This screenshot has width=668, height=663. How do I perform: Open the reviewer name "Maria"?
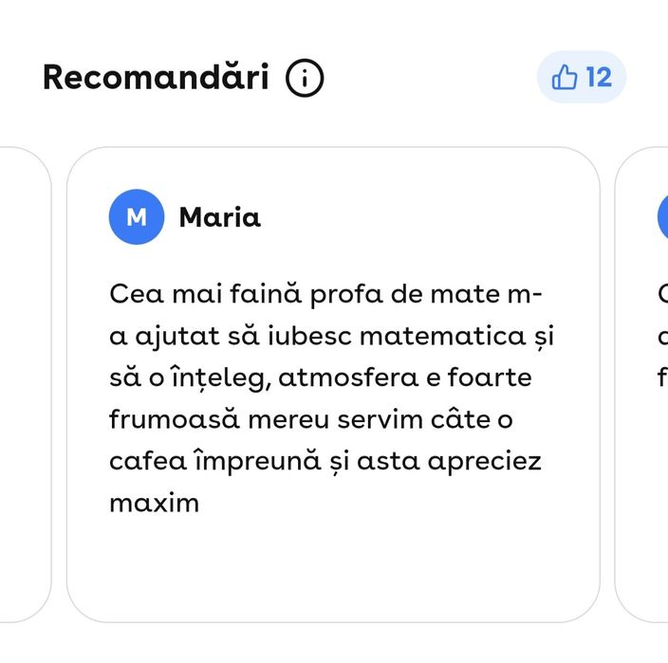(219, 217)
